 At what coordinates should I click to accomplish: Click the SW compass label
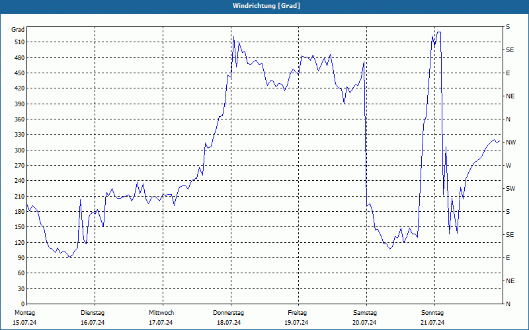point(510,189)
